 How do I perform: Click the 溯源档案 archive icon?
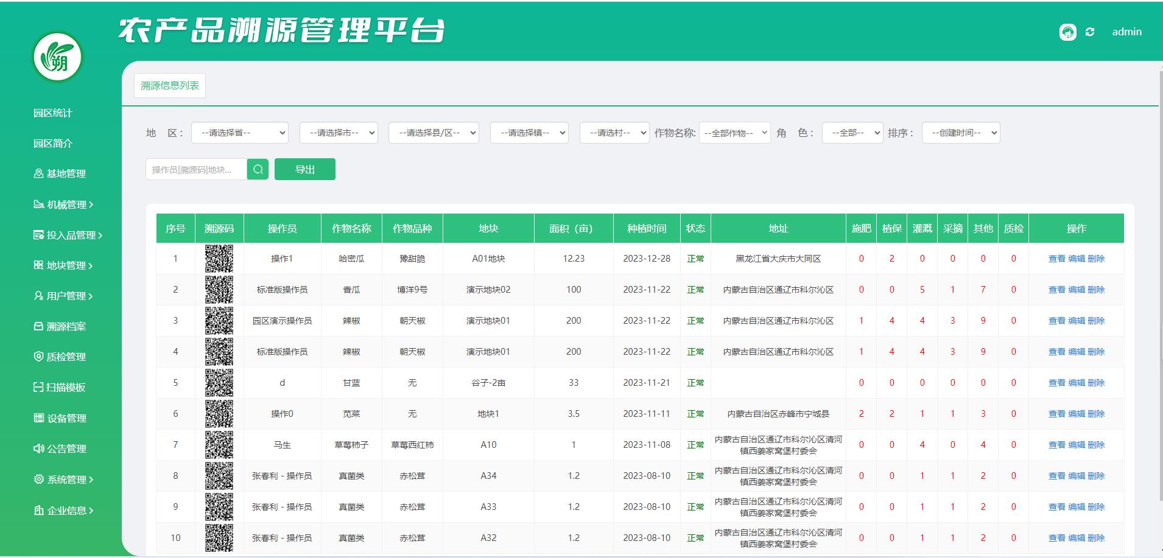pyautogui.click(x=38, y=326)
